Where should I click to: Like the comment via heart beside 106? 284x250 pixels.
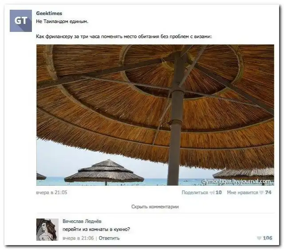pos(259,238)
